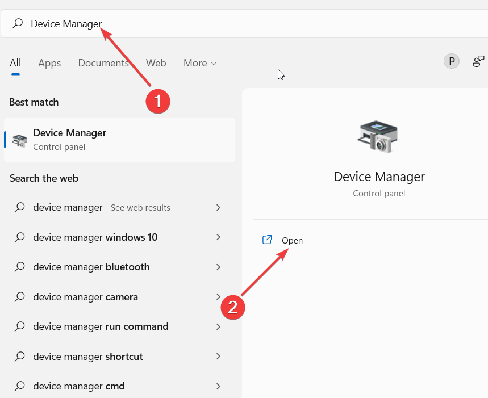Screen dimensions: 488x398
Task: Switch to the Documents filter
Action: 103,63
